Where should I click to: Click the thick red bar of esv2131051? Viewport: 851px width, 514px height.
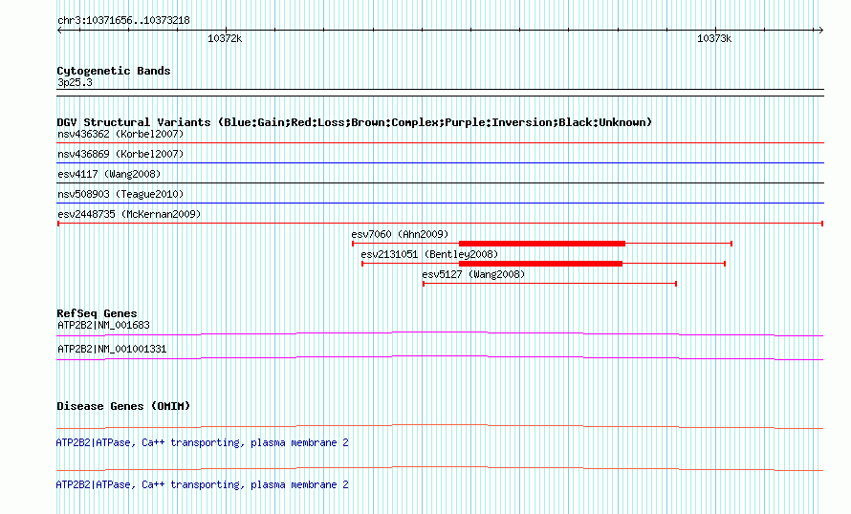click(x=540, y=264)
